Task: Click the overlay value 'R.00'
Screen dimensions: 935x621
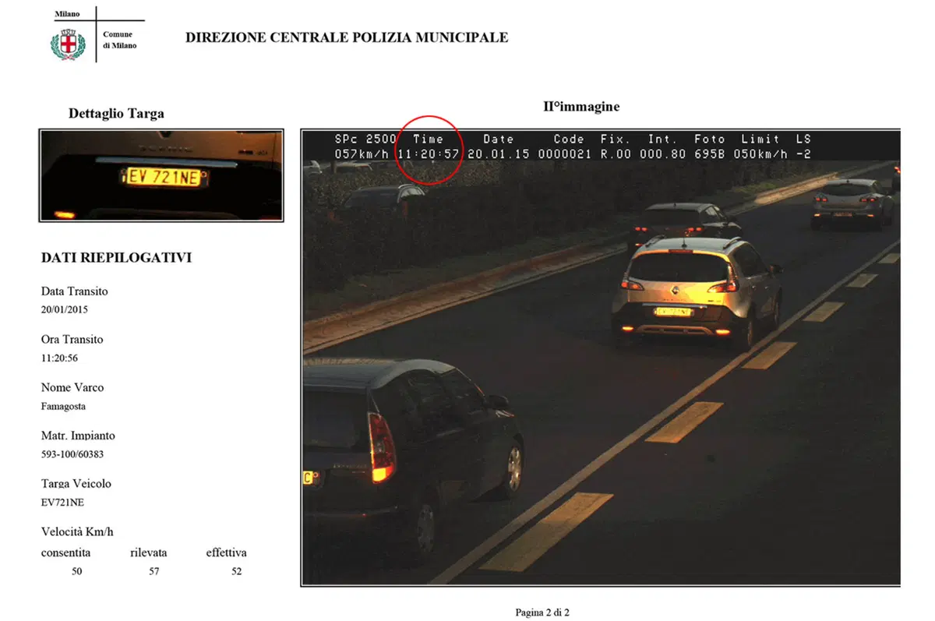Action: click(x=616, y=154)
